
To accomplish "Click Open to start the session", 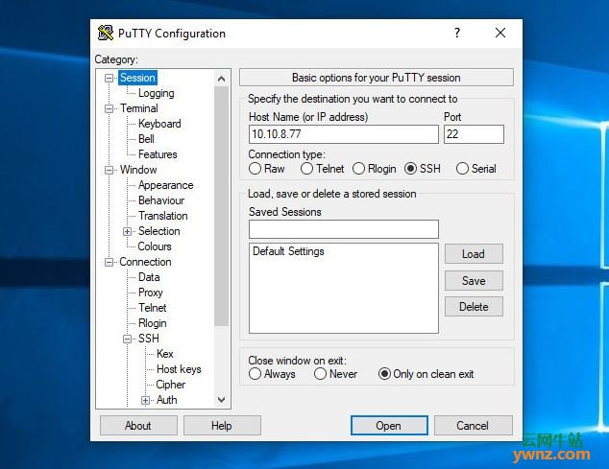I will tap(389, 426).
